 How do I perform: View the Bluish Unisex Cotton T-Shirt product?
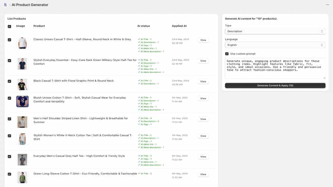pos(203,99)
